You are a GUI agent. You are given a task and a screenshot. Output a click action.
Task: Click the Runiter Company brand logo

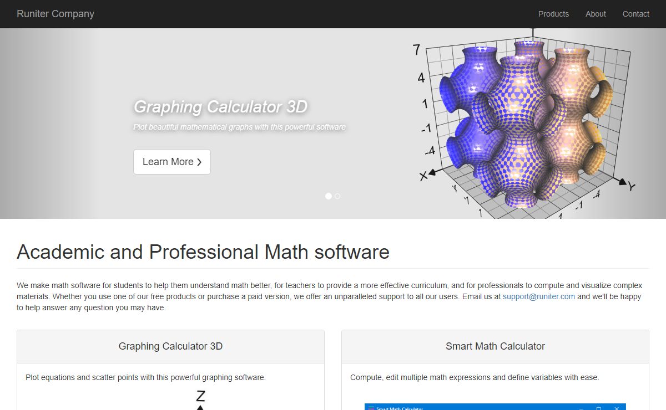tap(56, 14)
